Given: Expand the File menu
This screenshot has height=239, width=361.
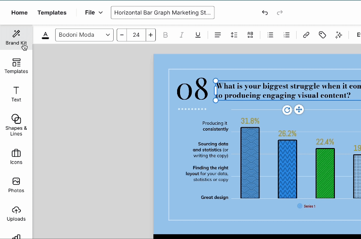Looking at the screenshot, I should 93,13.
